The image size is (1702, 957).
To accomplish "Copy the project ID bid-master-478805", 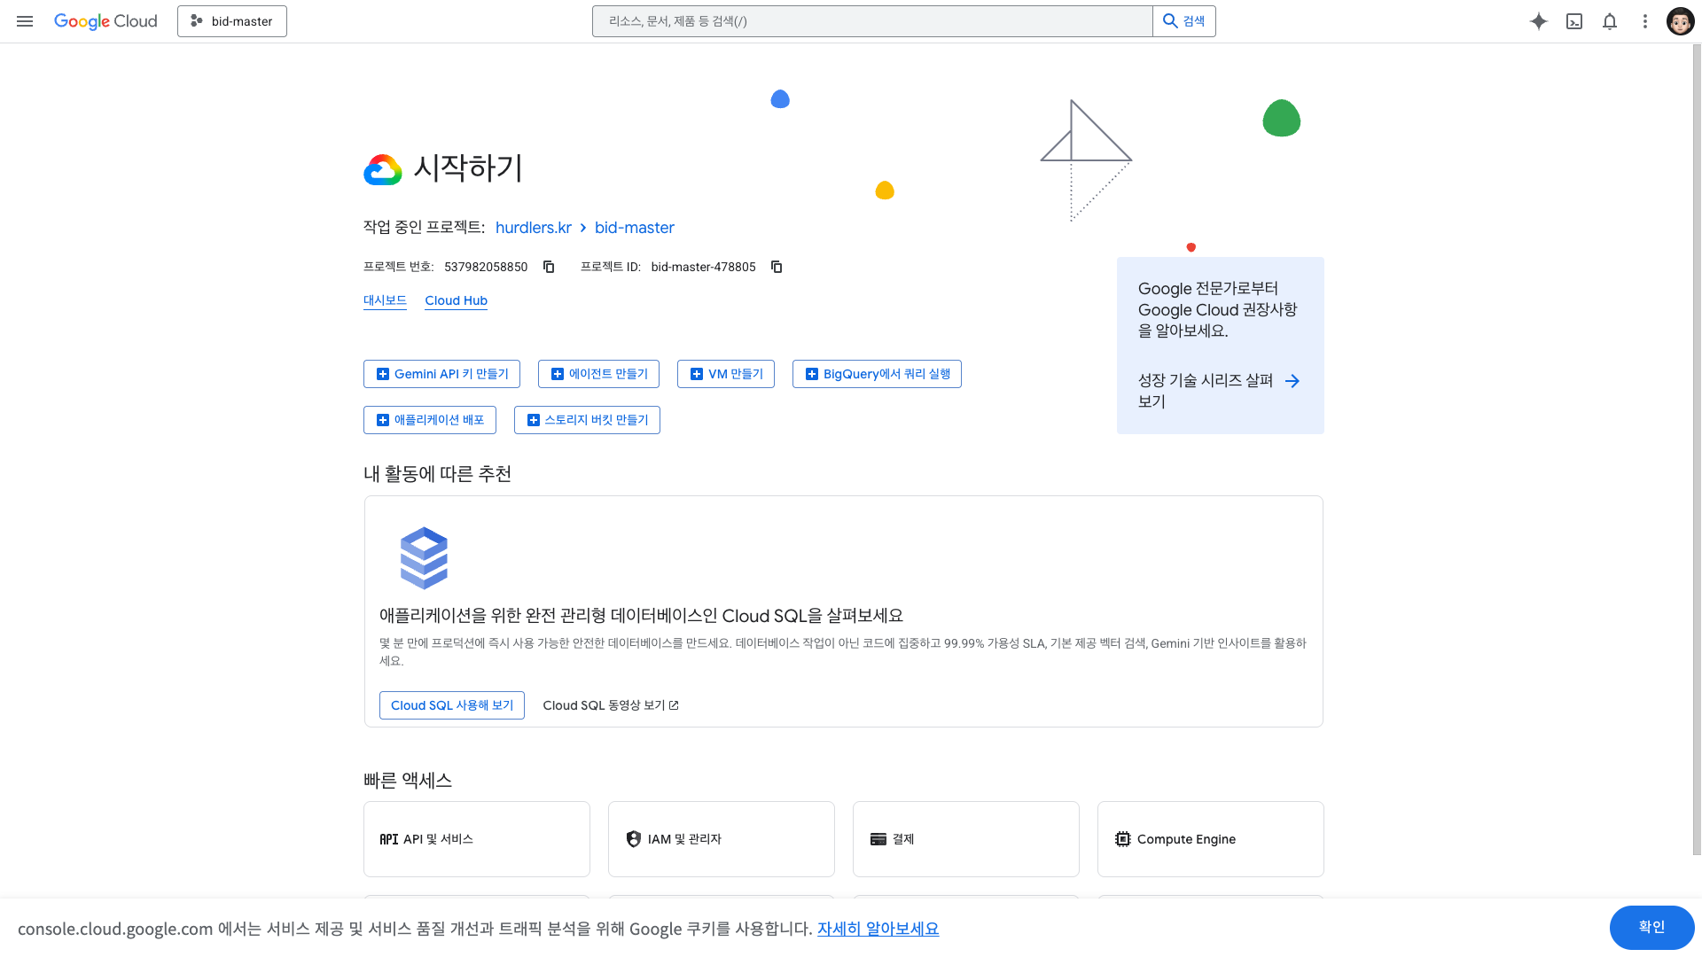I will point(777,267).
